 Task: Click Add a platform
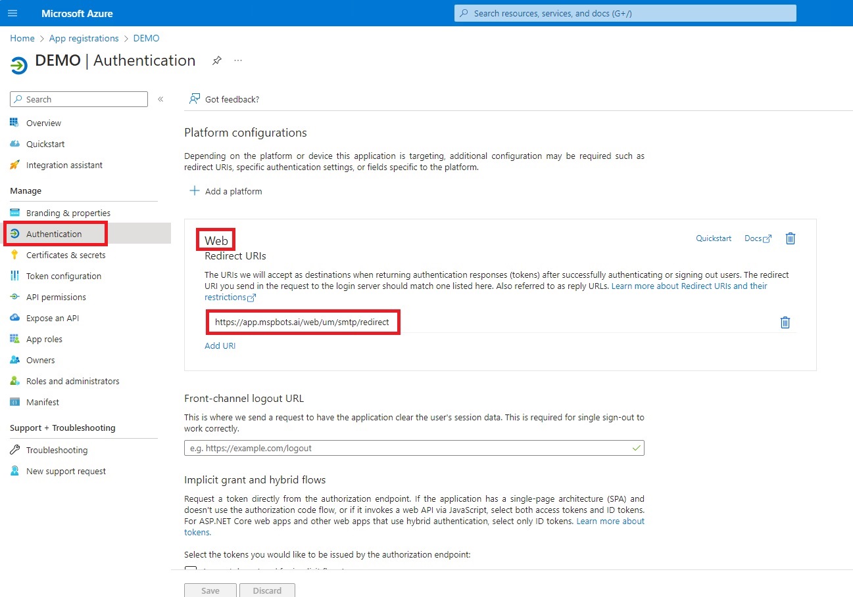226,191
